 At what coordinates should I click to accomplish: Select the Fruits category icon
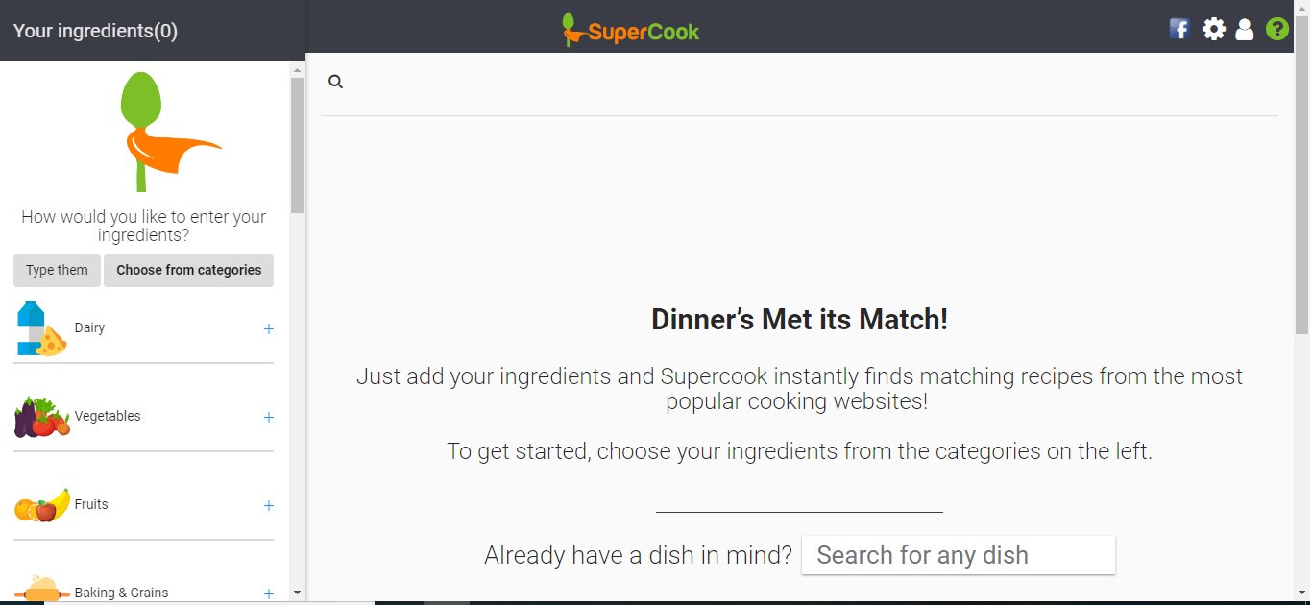pyautogui.click(x=42, y=505)
